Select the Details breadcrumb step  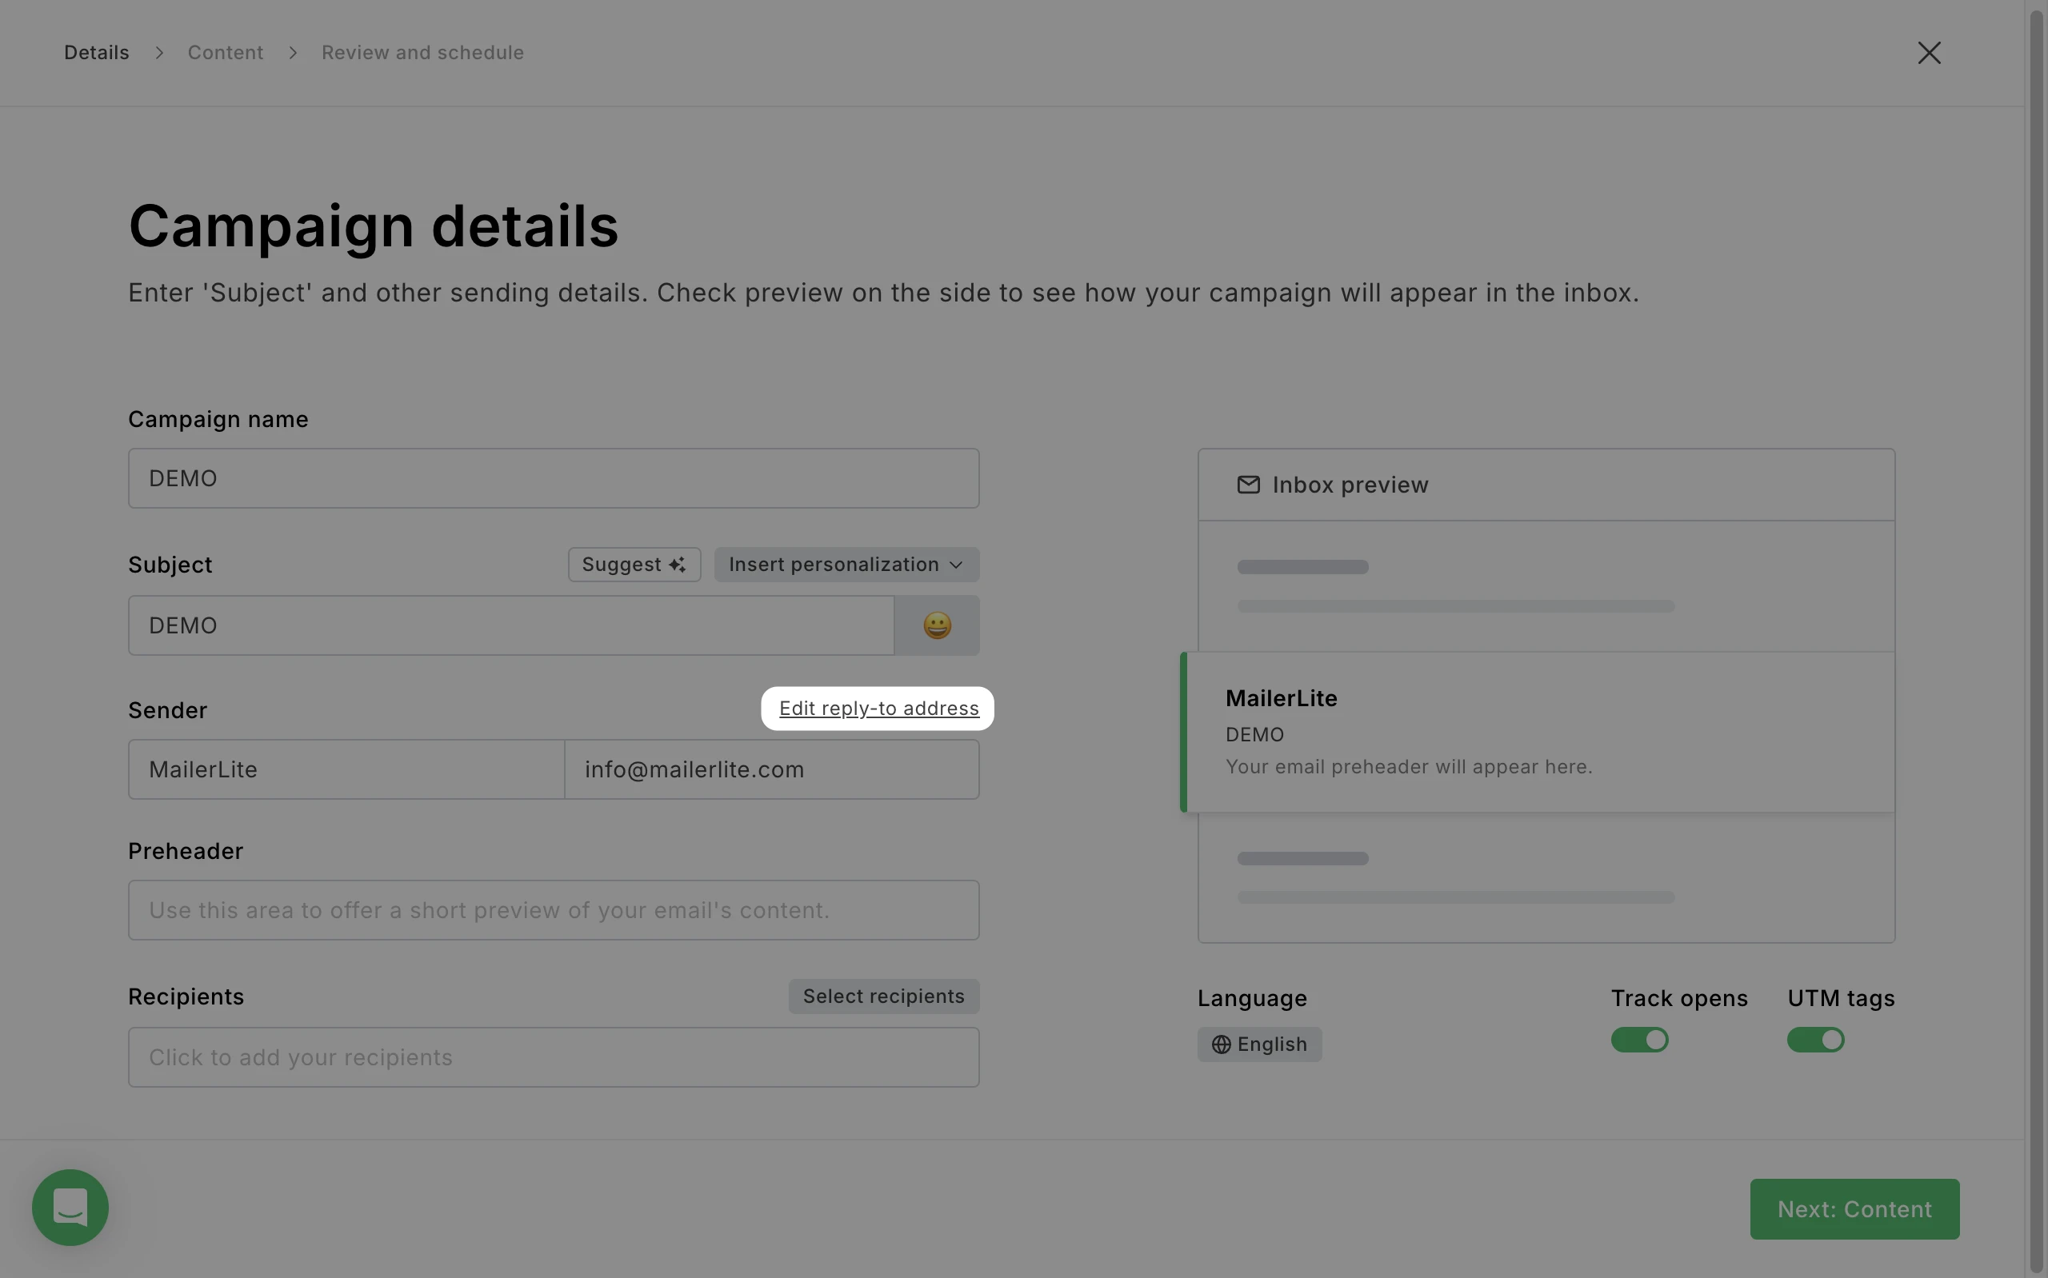pos(96,53)
